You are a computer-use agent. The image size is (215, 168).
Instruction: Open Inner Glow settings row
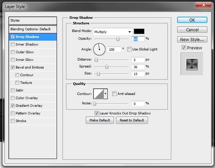pos(33,60)
